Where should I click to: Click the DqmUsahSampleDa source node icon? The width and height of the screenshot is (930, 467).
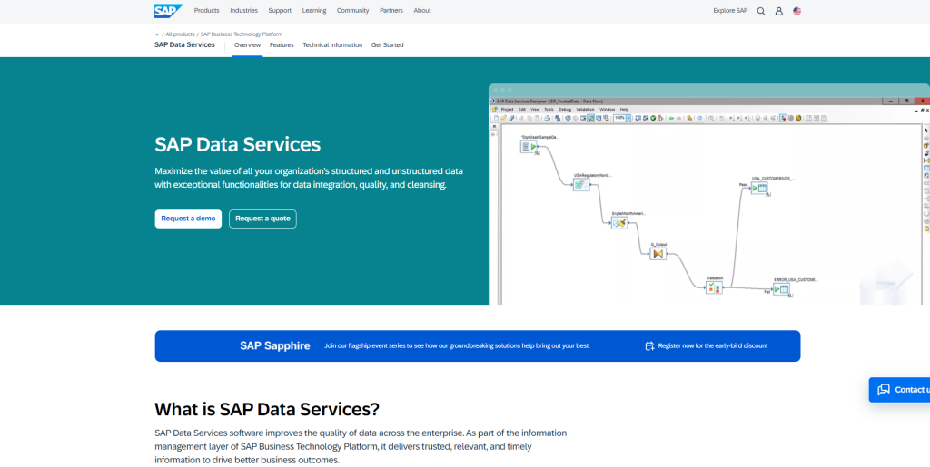click(x=529, y=146)
